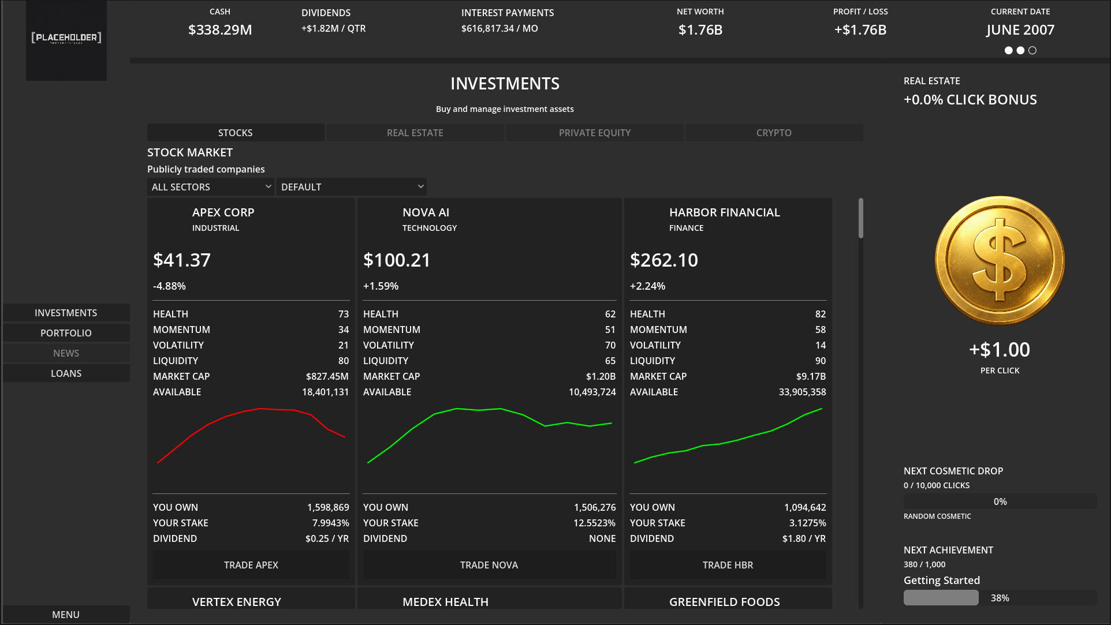Switch to the Real Estate tab
The image size is (1111, 625).
[415, 133]
